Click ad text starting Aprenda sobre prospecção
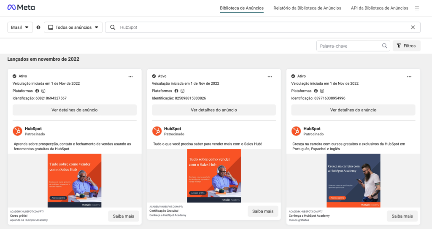The height and width of the screenshot is (229, 432). 73,146
